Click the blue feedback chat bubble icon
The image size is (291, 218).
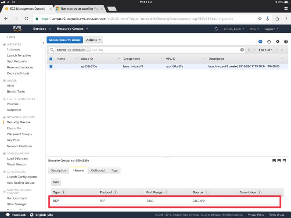click(x=260, y=41)
